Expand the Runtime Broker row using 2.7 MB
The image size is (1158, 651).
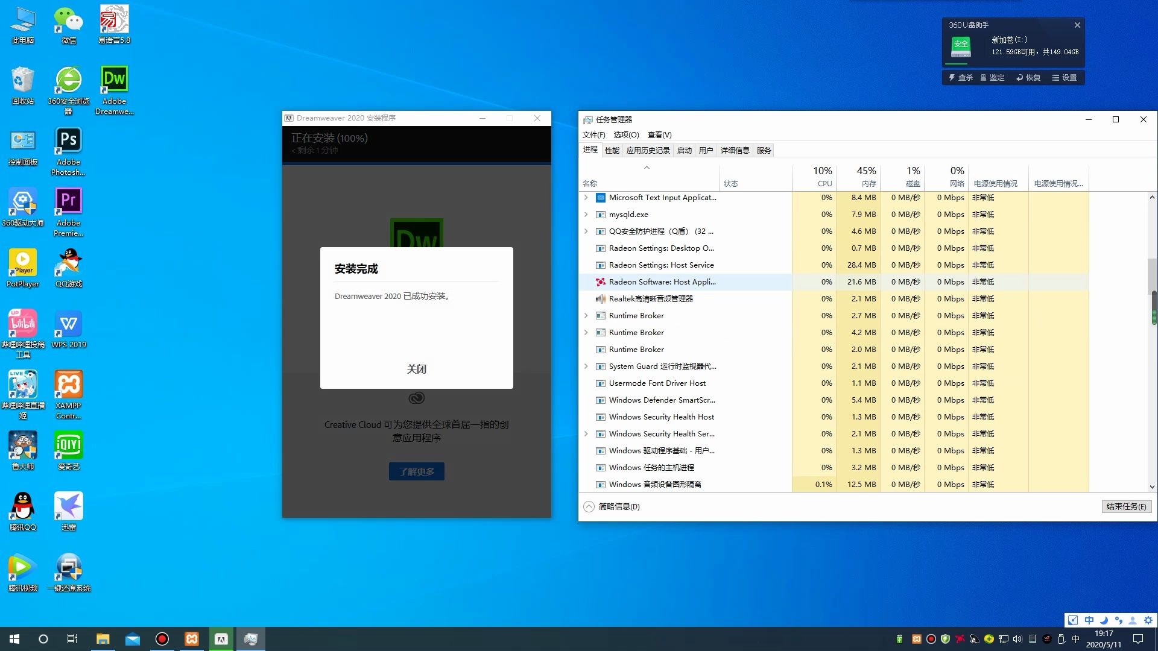[x=586, y=315]
